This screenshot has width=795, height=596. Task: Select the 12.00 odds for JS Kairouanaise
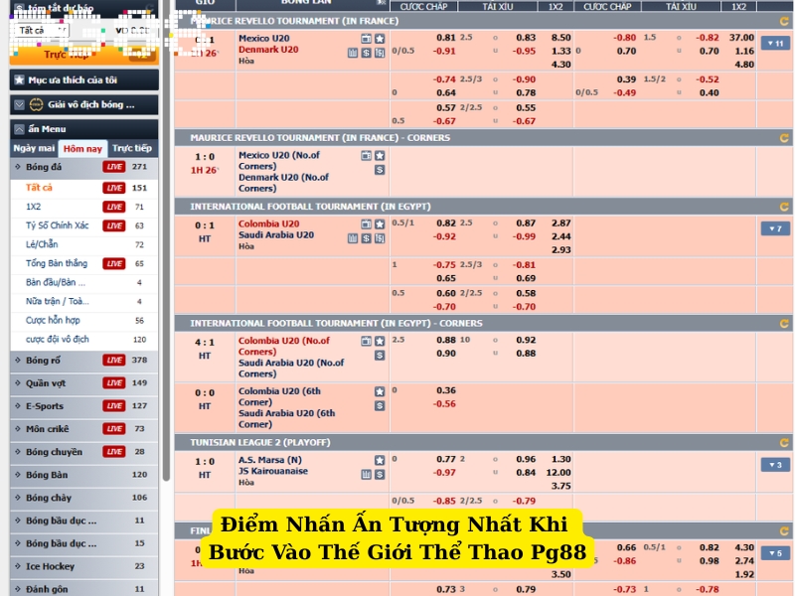point(558,473)
